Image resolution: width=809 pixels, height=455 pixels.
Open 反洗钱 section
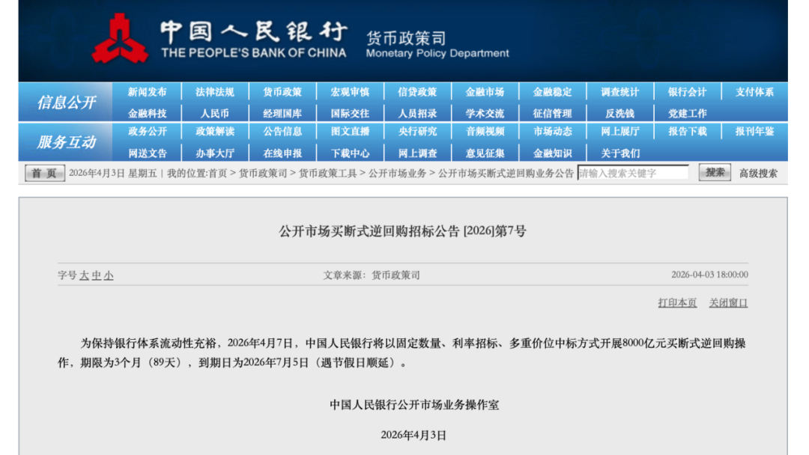[620, 113]
